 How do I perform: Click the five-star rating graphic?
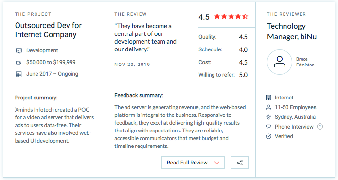click(x=231, y=16)
